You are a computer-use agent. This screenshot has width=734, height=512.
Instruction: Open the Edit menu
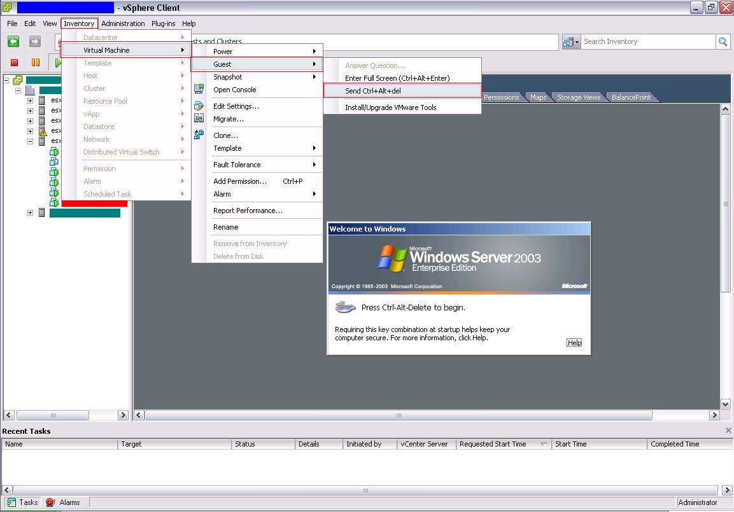30,24
